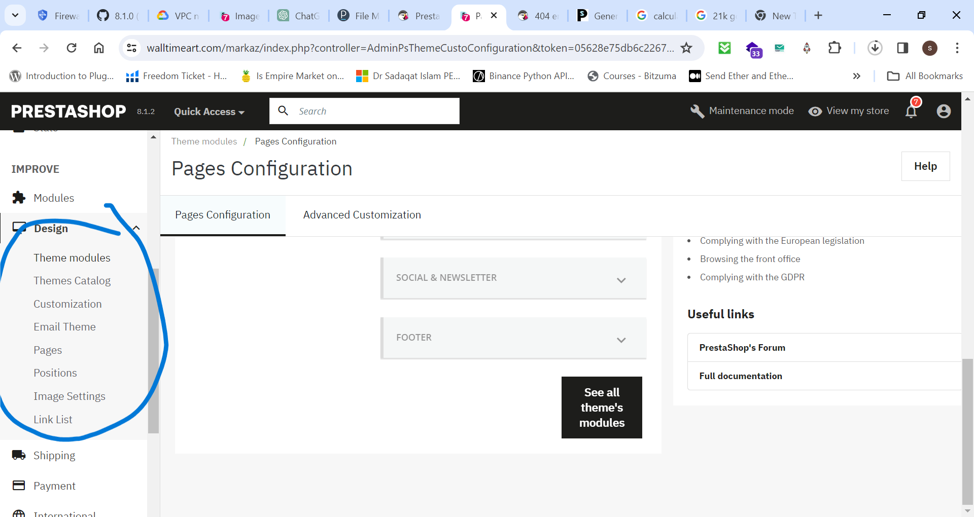
Task: Click the rocket extension icon
Action: coord(807,48)
